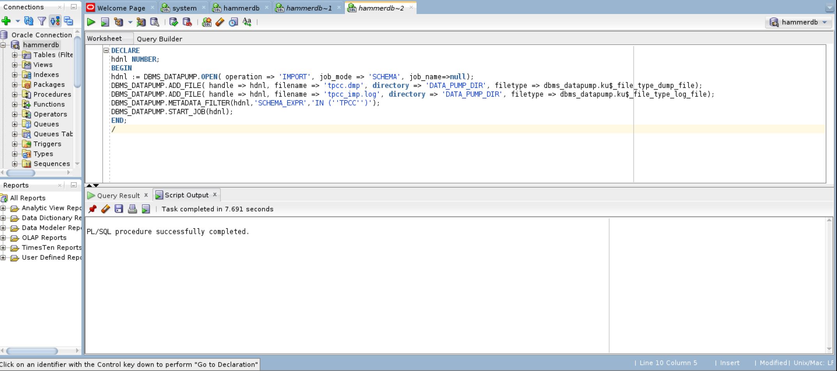Commit changes with the database checkmark icon
837x371 pixels.
tap(174, 22)
